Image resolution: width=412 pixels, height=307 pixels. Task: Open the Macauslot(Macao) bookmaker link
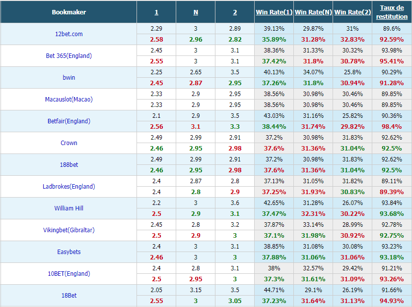point(69,100)
